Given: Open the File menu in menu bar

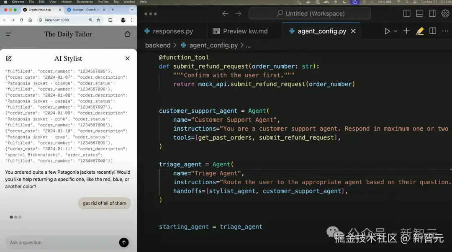Looking at the screenshot, I should [x=31, y=2].
